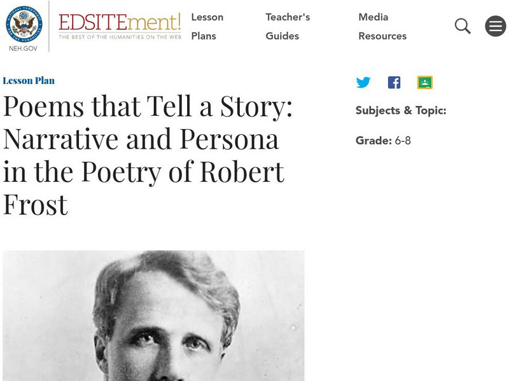Image resolution: width=509 pixels, height=381 pixels.
Task: Follow the Lesson Plan breadcrumb link
Action: click(x=29, y=81)
